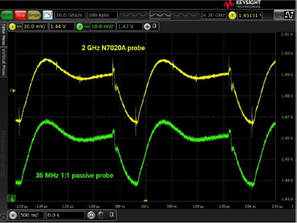Click the pin icon in channel toolbar
The height and width of the screenshot is (223, 297).
(154, 26)
